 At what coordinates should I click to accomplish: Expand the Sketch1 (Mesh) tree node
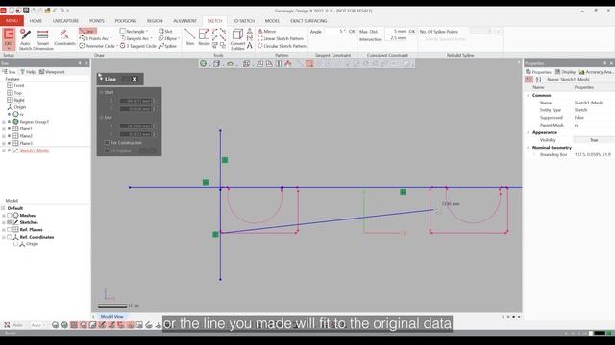(x=4, y=150)
